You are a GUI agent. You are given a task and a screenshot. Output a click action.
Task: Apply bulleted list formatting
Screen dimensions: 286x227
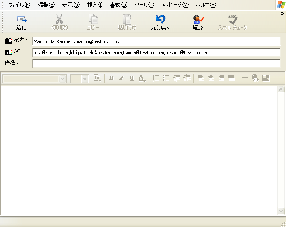166,78
